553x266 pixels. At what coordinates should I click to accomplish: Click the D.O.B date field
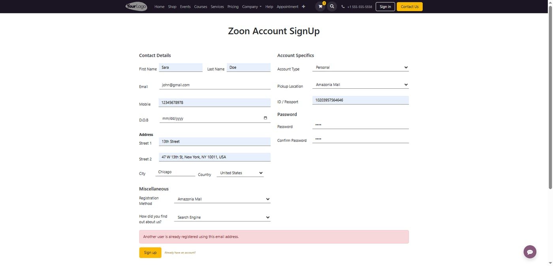(x=214, y=118)
